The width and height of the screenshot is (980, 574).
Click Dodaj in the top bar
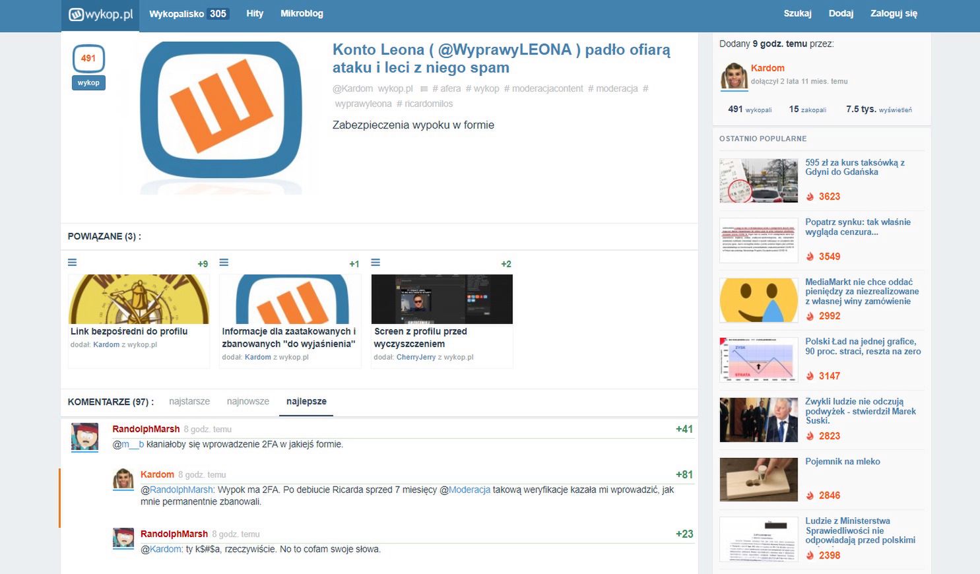tap(841, 13)
